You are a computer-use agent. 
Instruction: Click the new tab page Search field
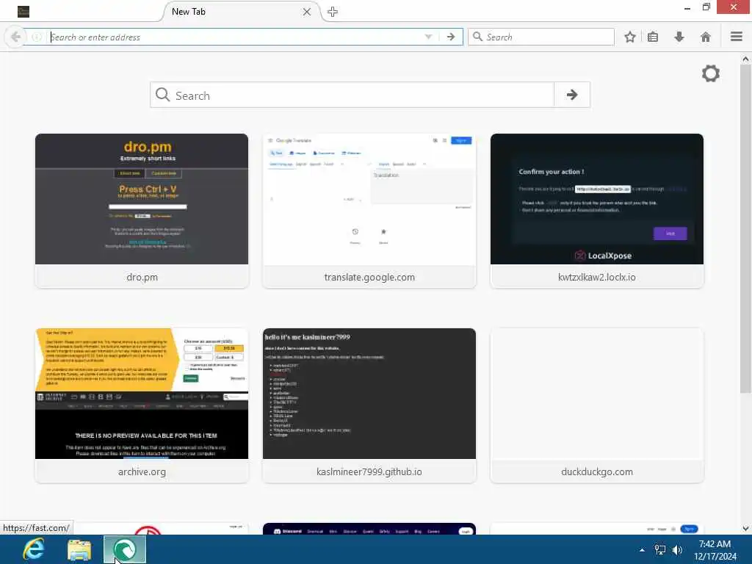[352, 95]
